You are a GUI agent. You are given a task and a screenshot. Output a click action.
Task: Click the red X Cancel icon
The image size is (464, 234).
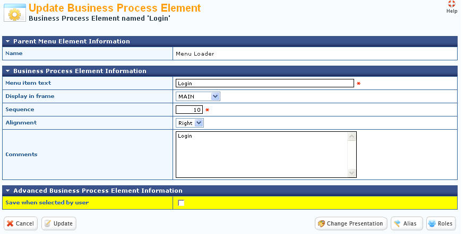coord(10,223)
